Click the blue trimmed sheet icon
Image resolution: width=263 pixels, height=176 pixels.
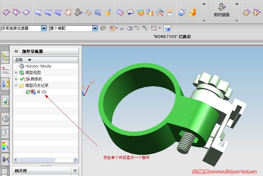(x=182, y=13)
